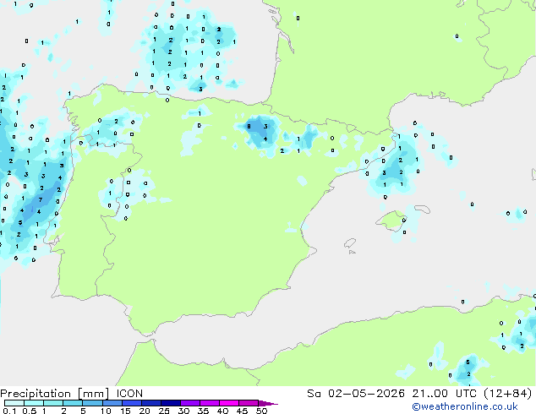Click the legend tick label '40'

(222, 411)
